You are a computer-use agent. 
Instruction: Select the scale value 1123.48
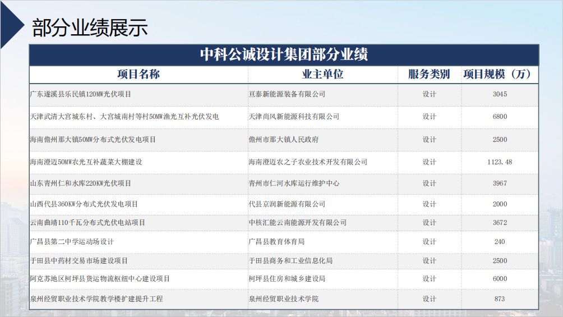tap(500, 162)
